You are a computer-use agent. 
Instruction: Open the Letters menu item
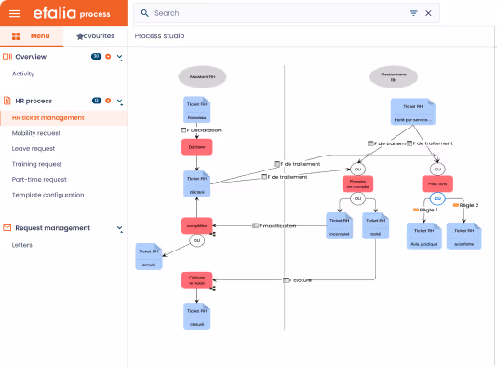(x=22, y=245)
